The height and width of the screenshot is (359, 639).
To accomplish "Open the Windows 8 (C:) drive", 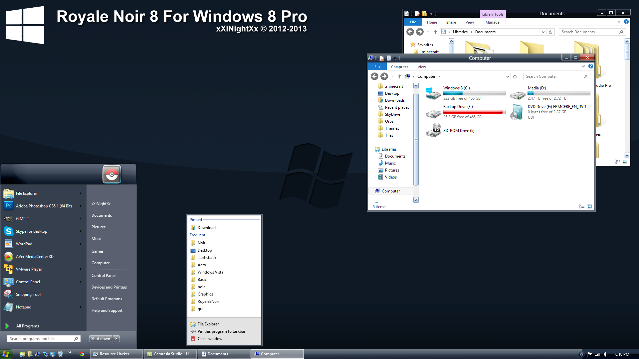I will (466, 93).
